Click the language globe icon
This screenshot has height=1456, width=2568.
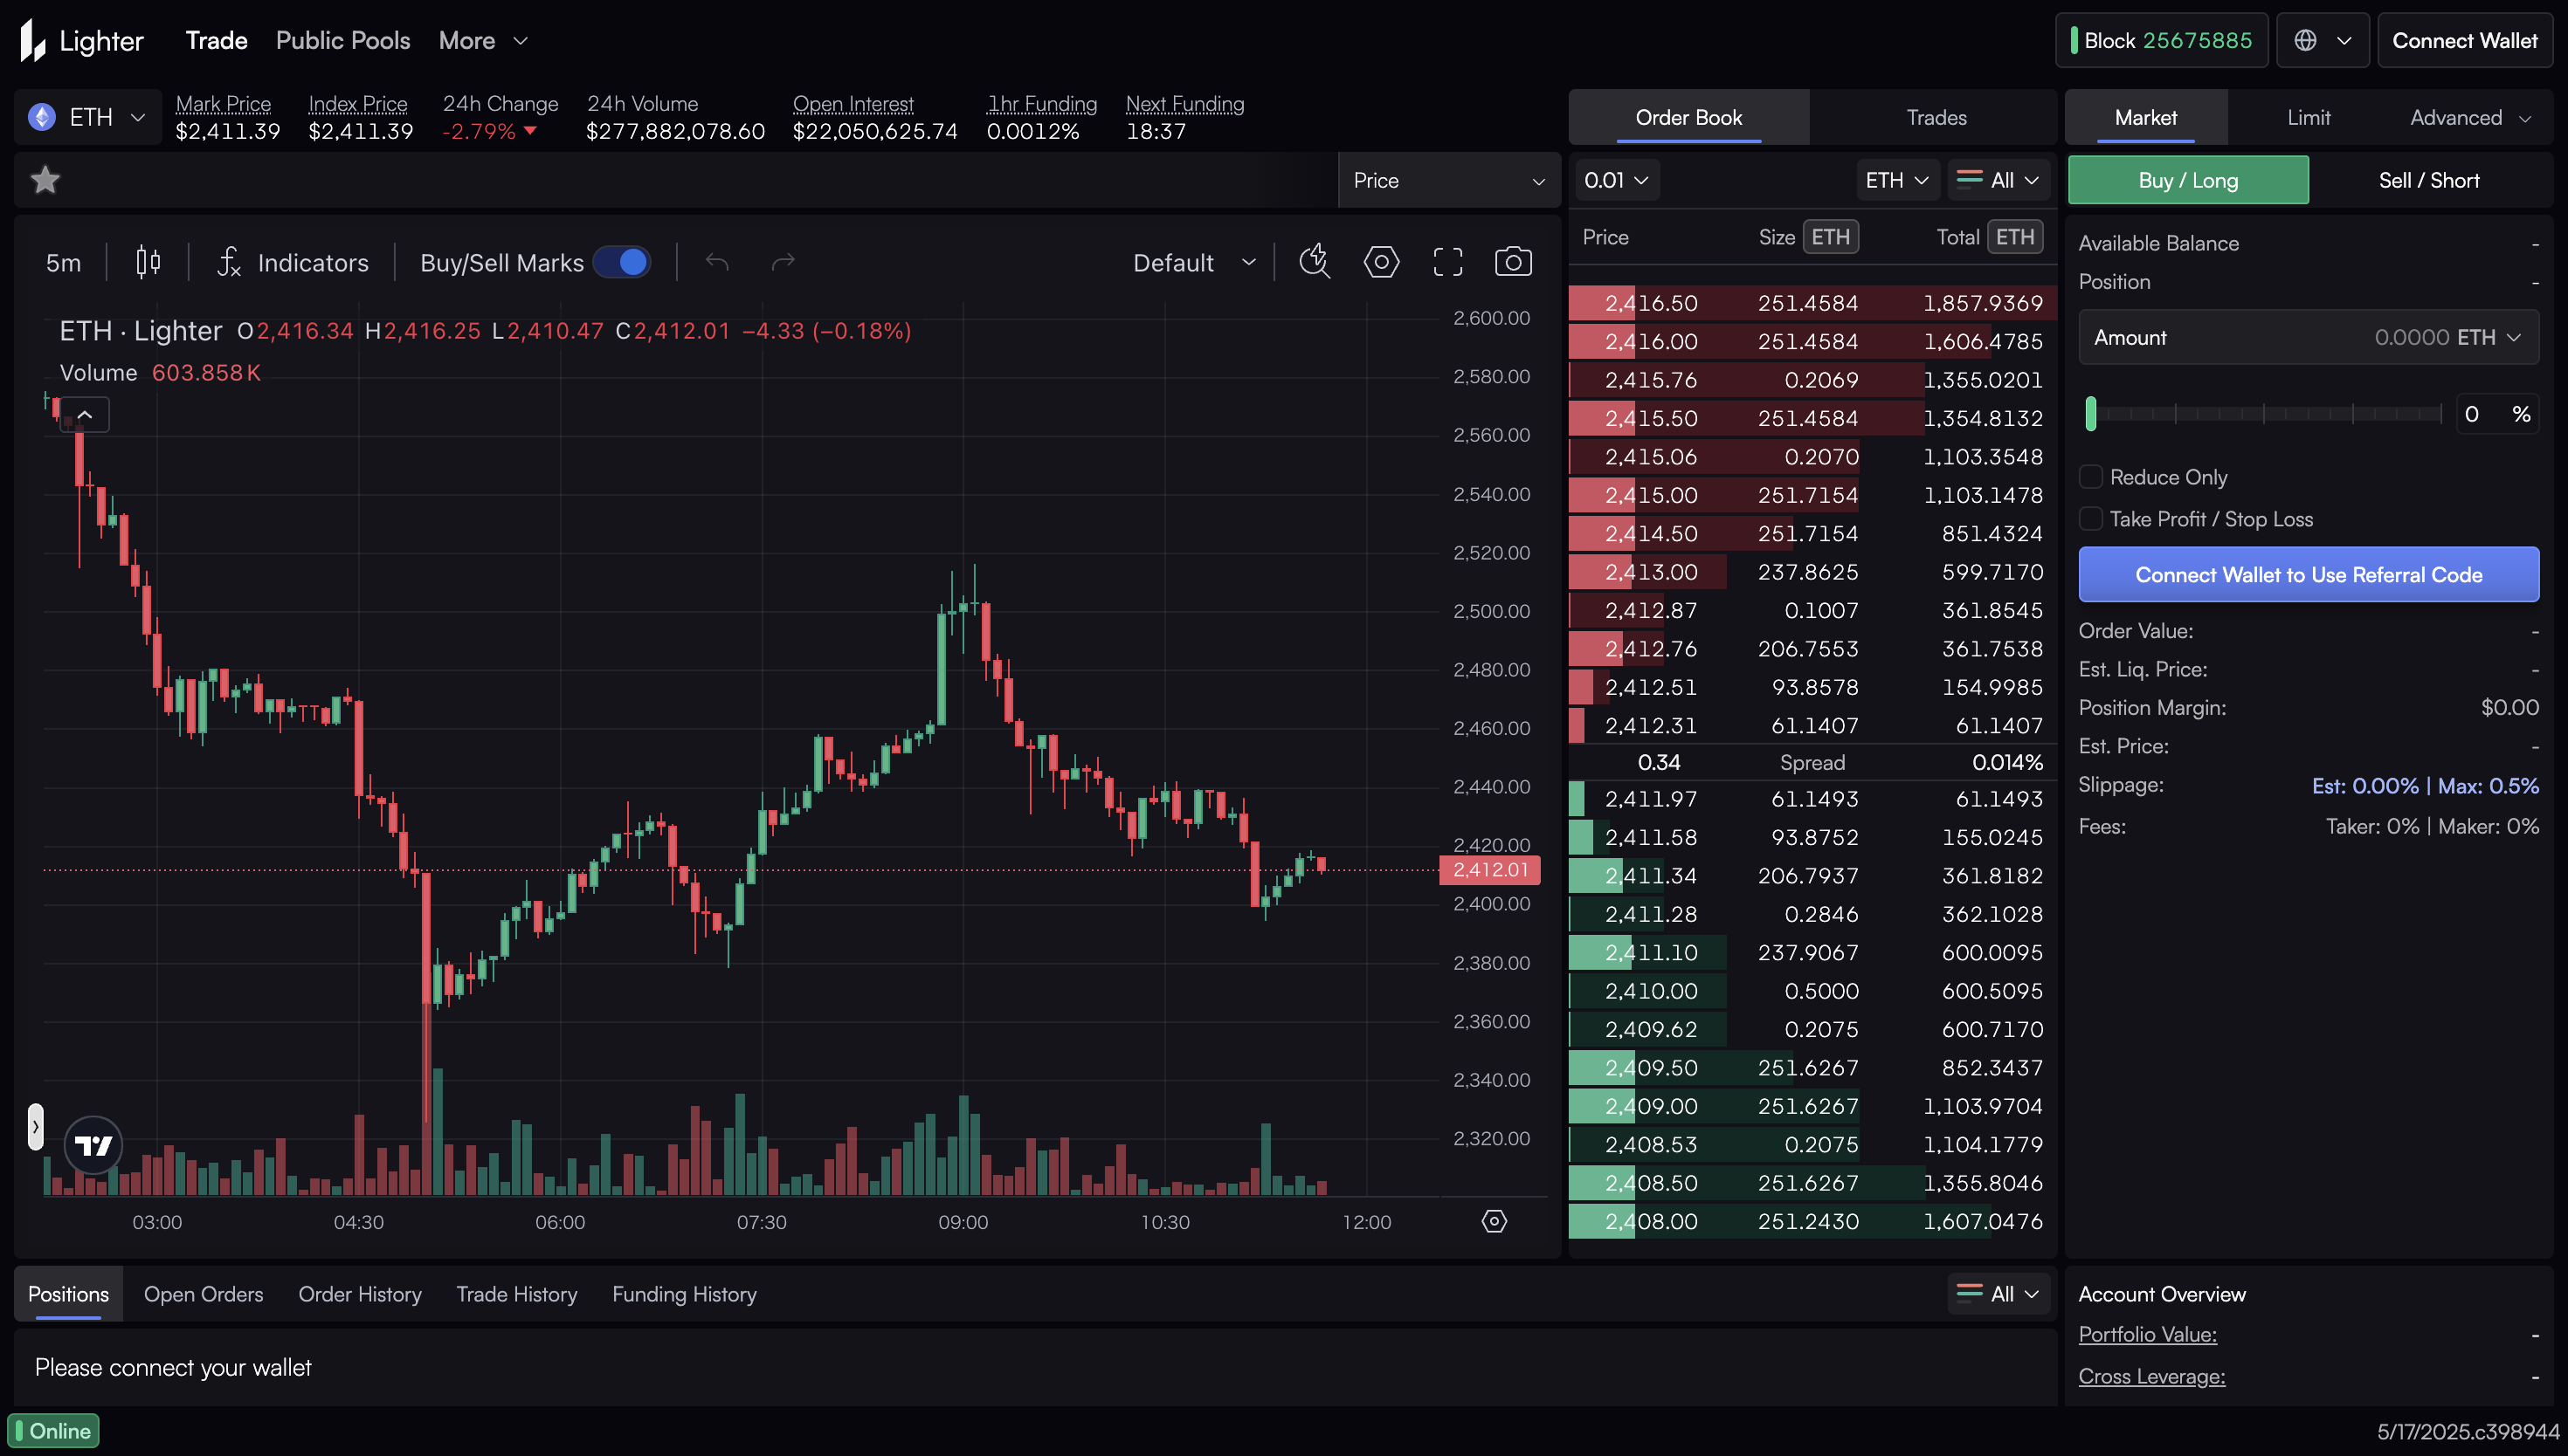coord(2305,40)
